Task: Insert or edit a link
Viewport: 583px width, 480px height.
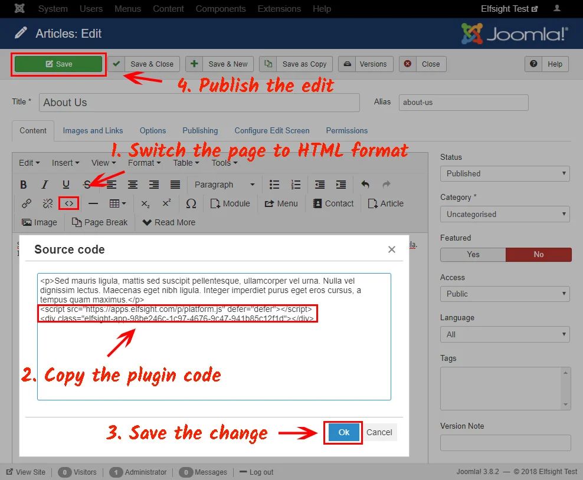Action: pos(27,203)
